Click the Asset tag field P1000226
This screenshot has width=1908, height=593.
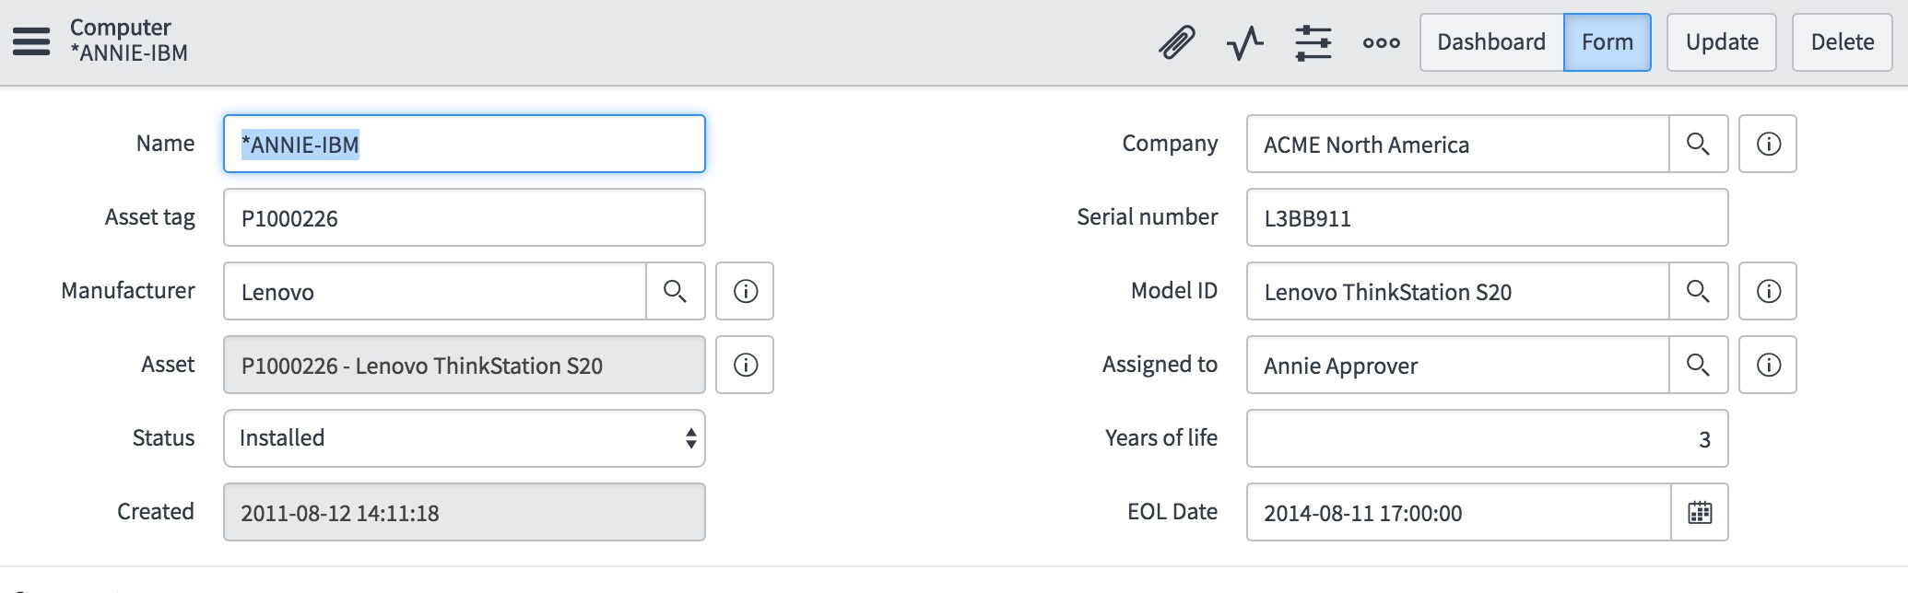pyautogui.click(x=465, y=217)
